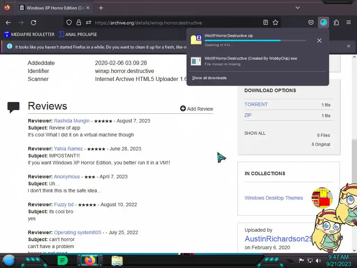357x268 pixels.
Task: Select the WobbyChip .exe download entry
Action: [x=257, y=61]
